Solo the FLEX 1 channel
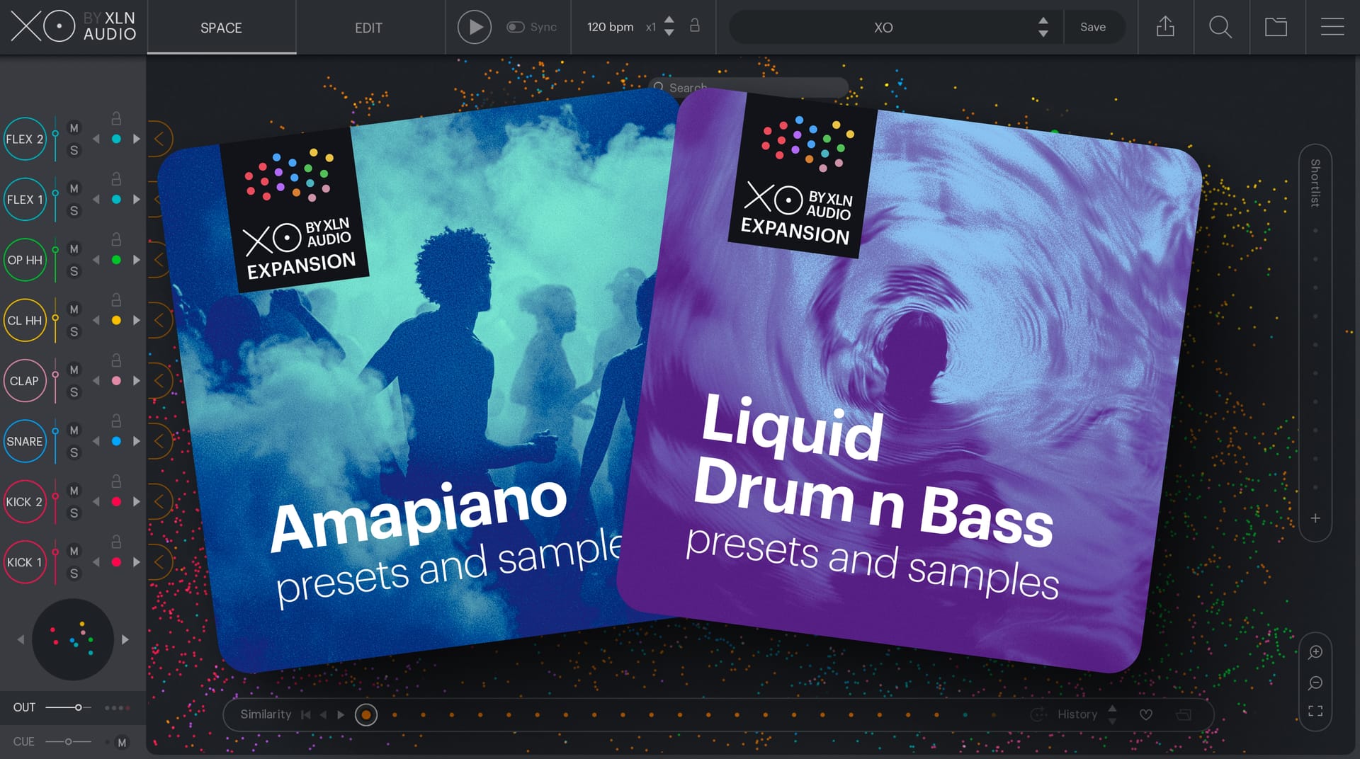The image size is (1360, 759). point(74,211)
